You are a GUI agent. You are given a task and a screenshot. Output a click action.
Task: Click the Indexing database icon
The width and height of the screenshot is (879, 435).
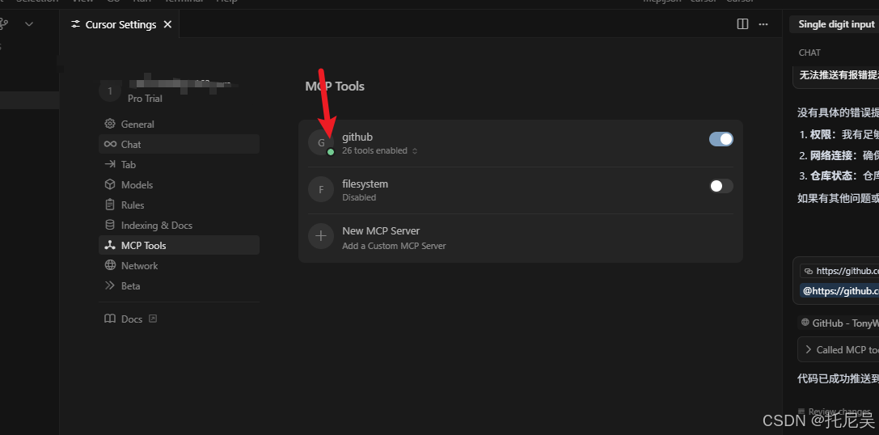110,225
